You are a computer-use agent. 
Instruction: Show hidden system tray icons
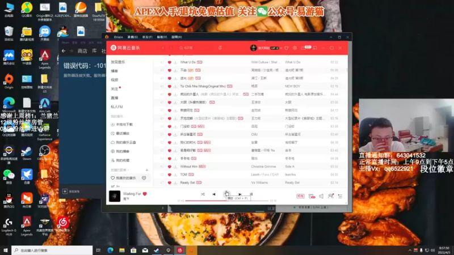click(410, 250)
